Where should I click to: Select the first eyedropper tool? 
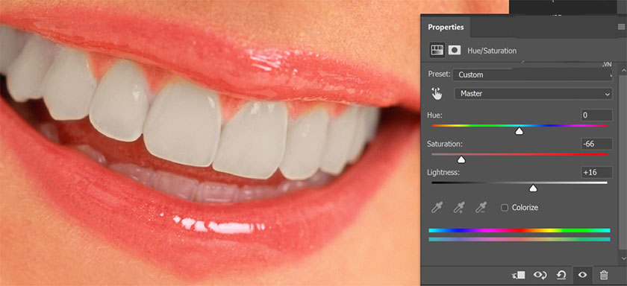pyautogui.click(x=437, y=207)
